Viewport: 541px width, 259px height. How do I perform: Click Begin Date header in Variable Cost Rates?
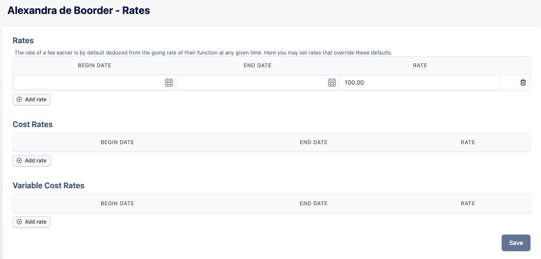click(117, 204)
